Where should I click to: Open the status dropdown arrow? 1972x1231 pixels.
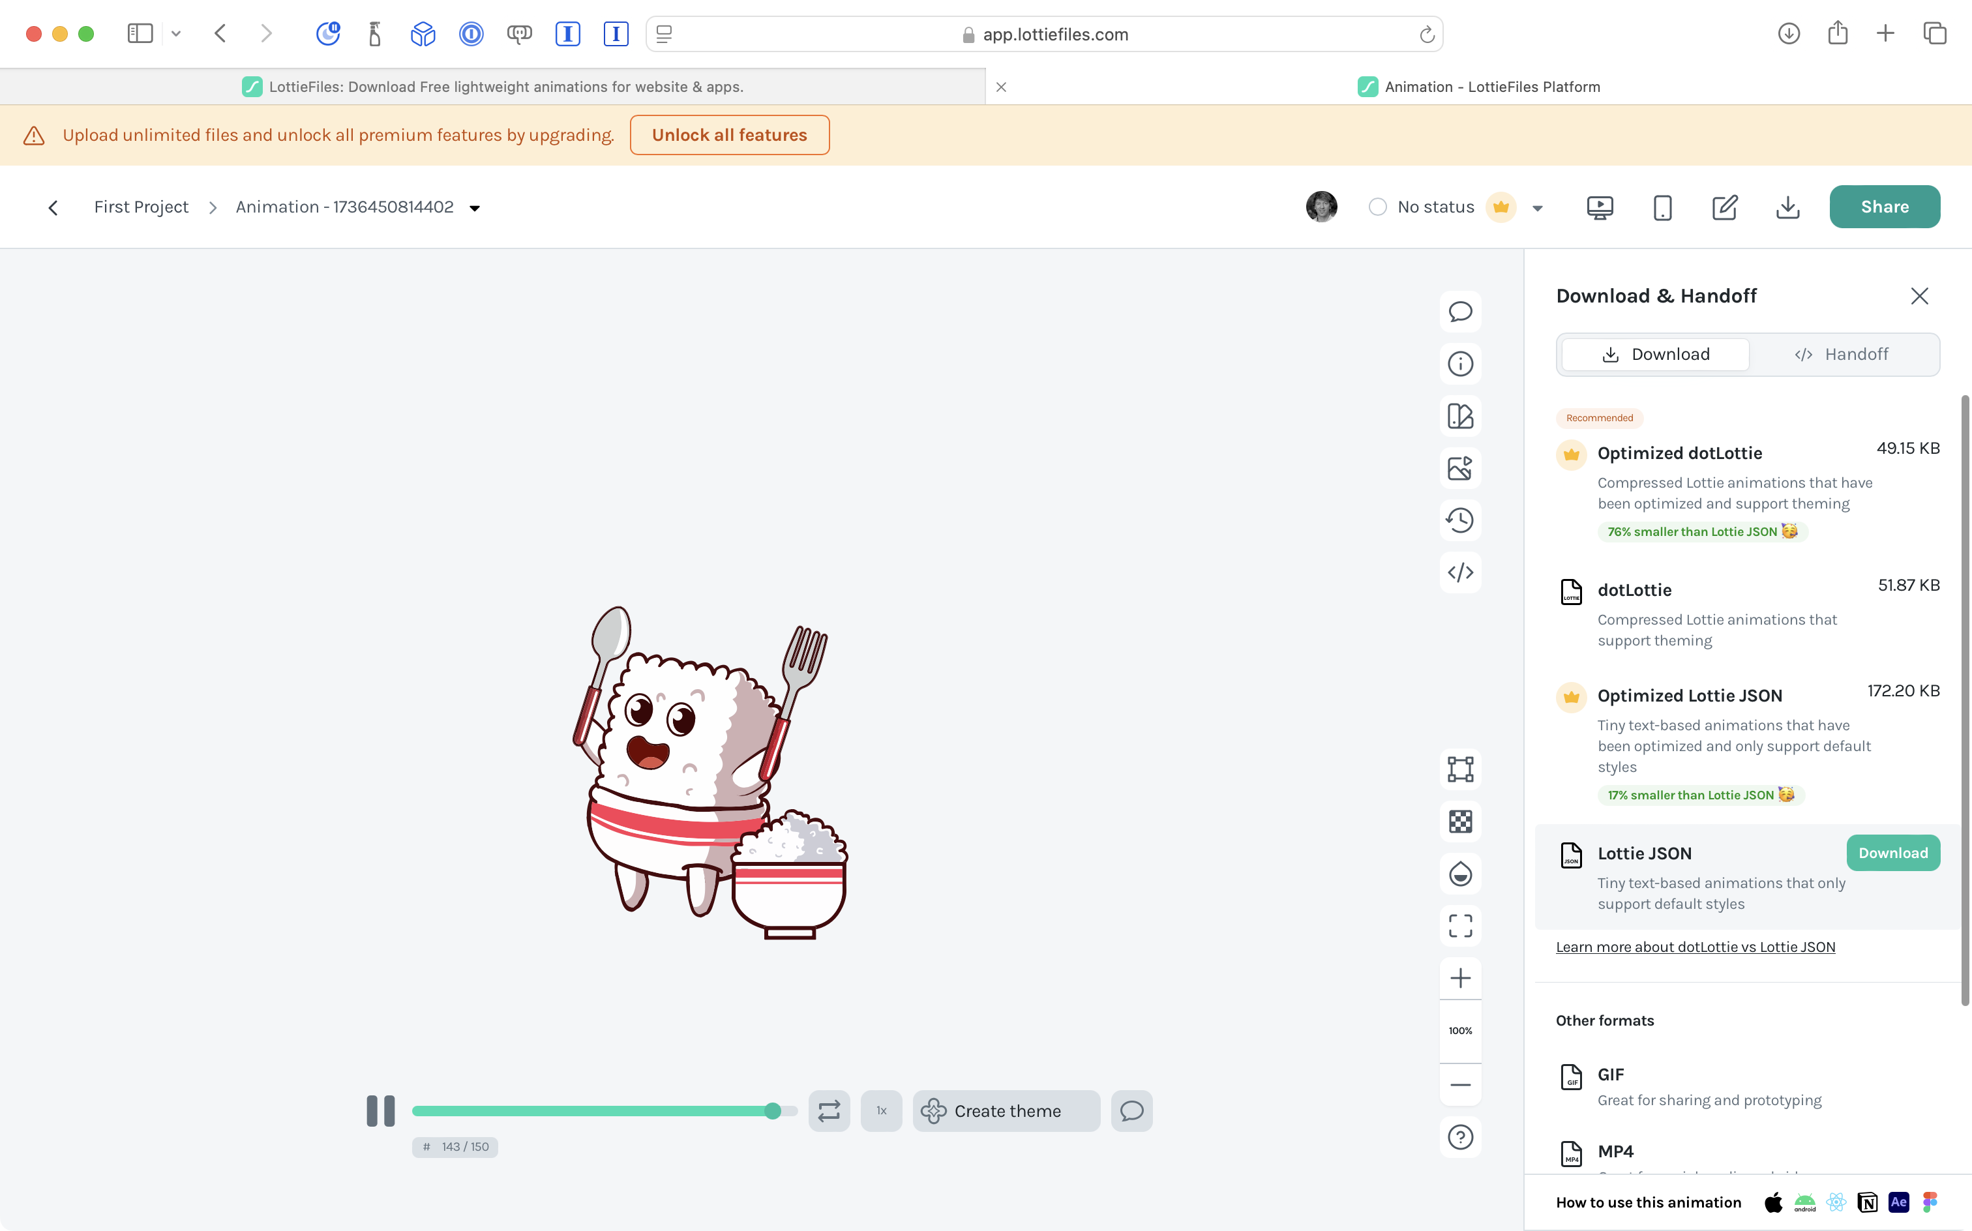click(x=1537, y=209)
